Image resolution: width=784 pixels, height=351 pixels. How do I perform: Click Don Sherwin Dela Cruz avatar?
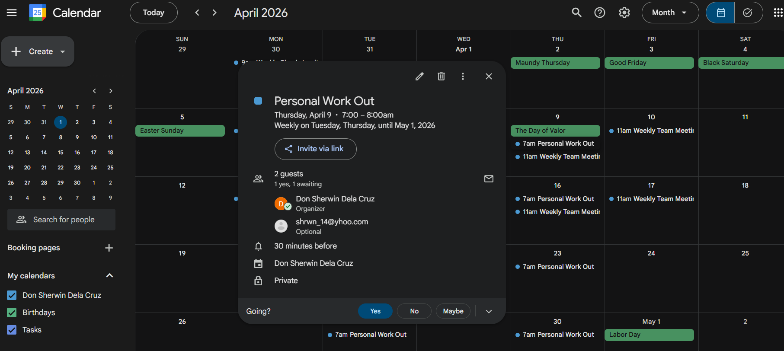pos(282,204)
